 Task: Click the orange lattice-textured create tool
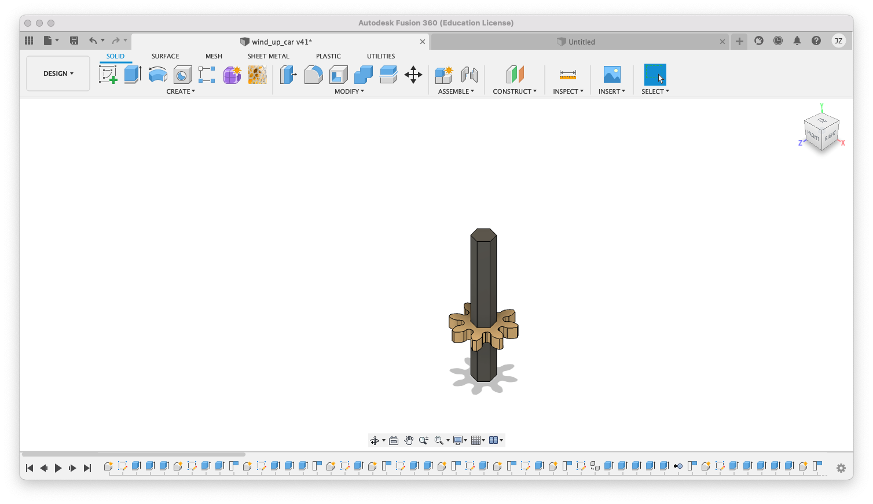pos(258,75)
